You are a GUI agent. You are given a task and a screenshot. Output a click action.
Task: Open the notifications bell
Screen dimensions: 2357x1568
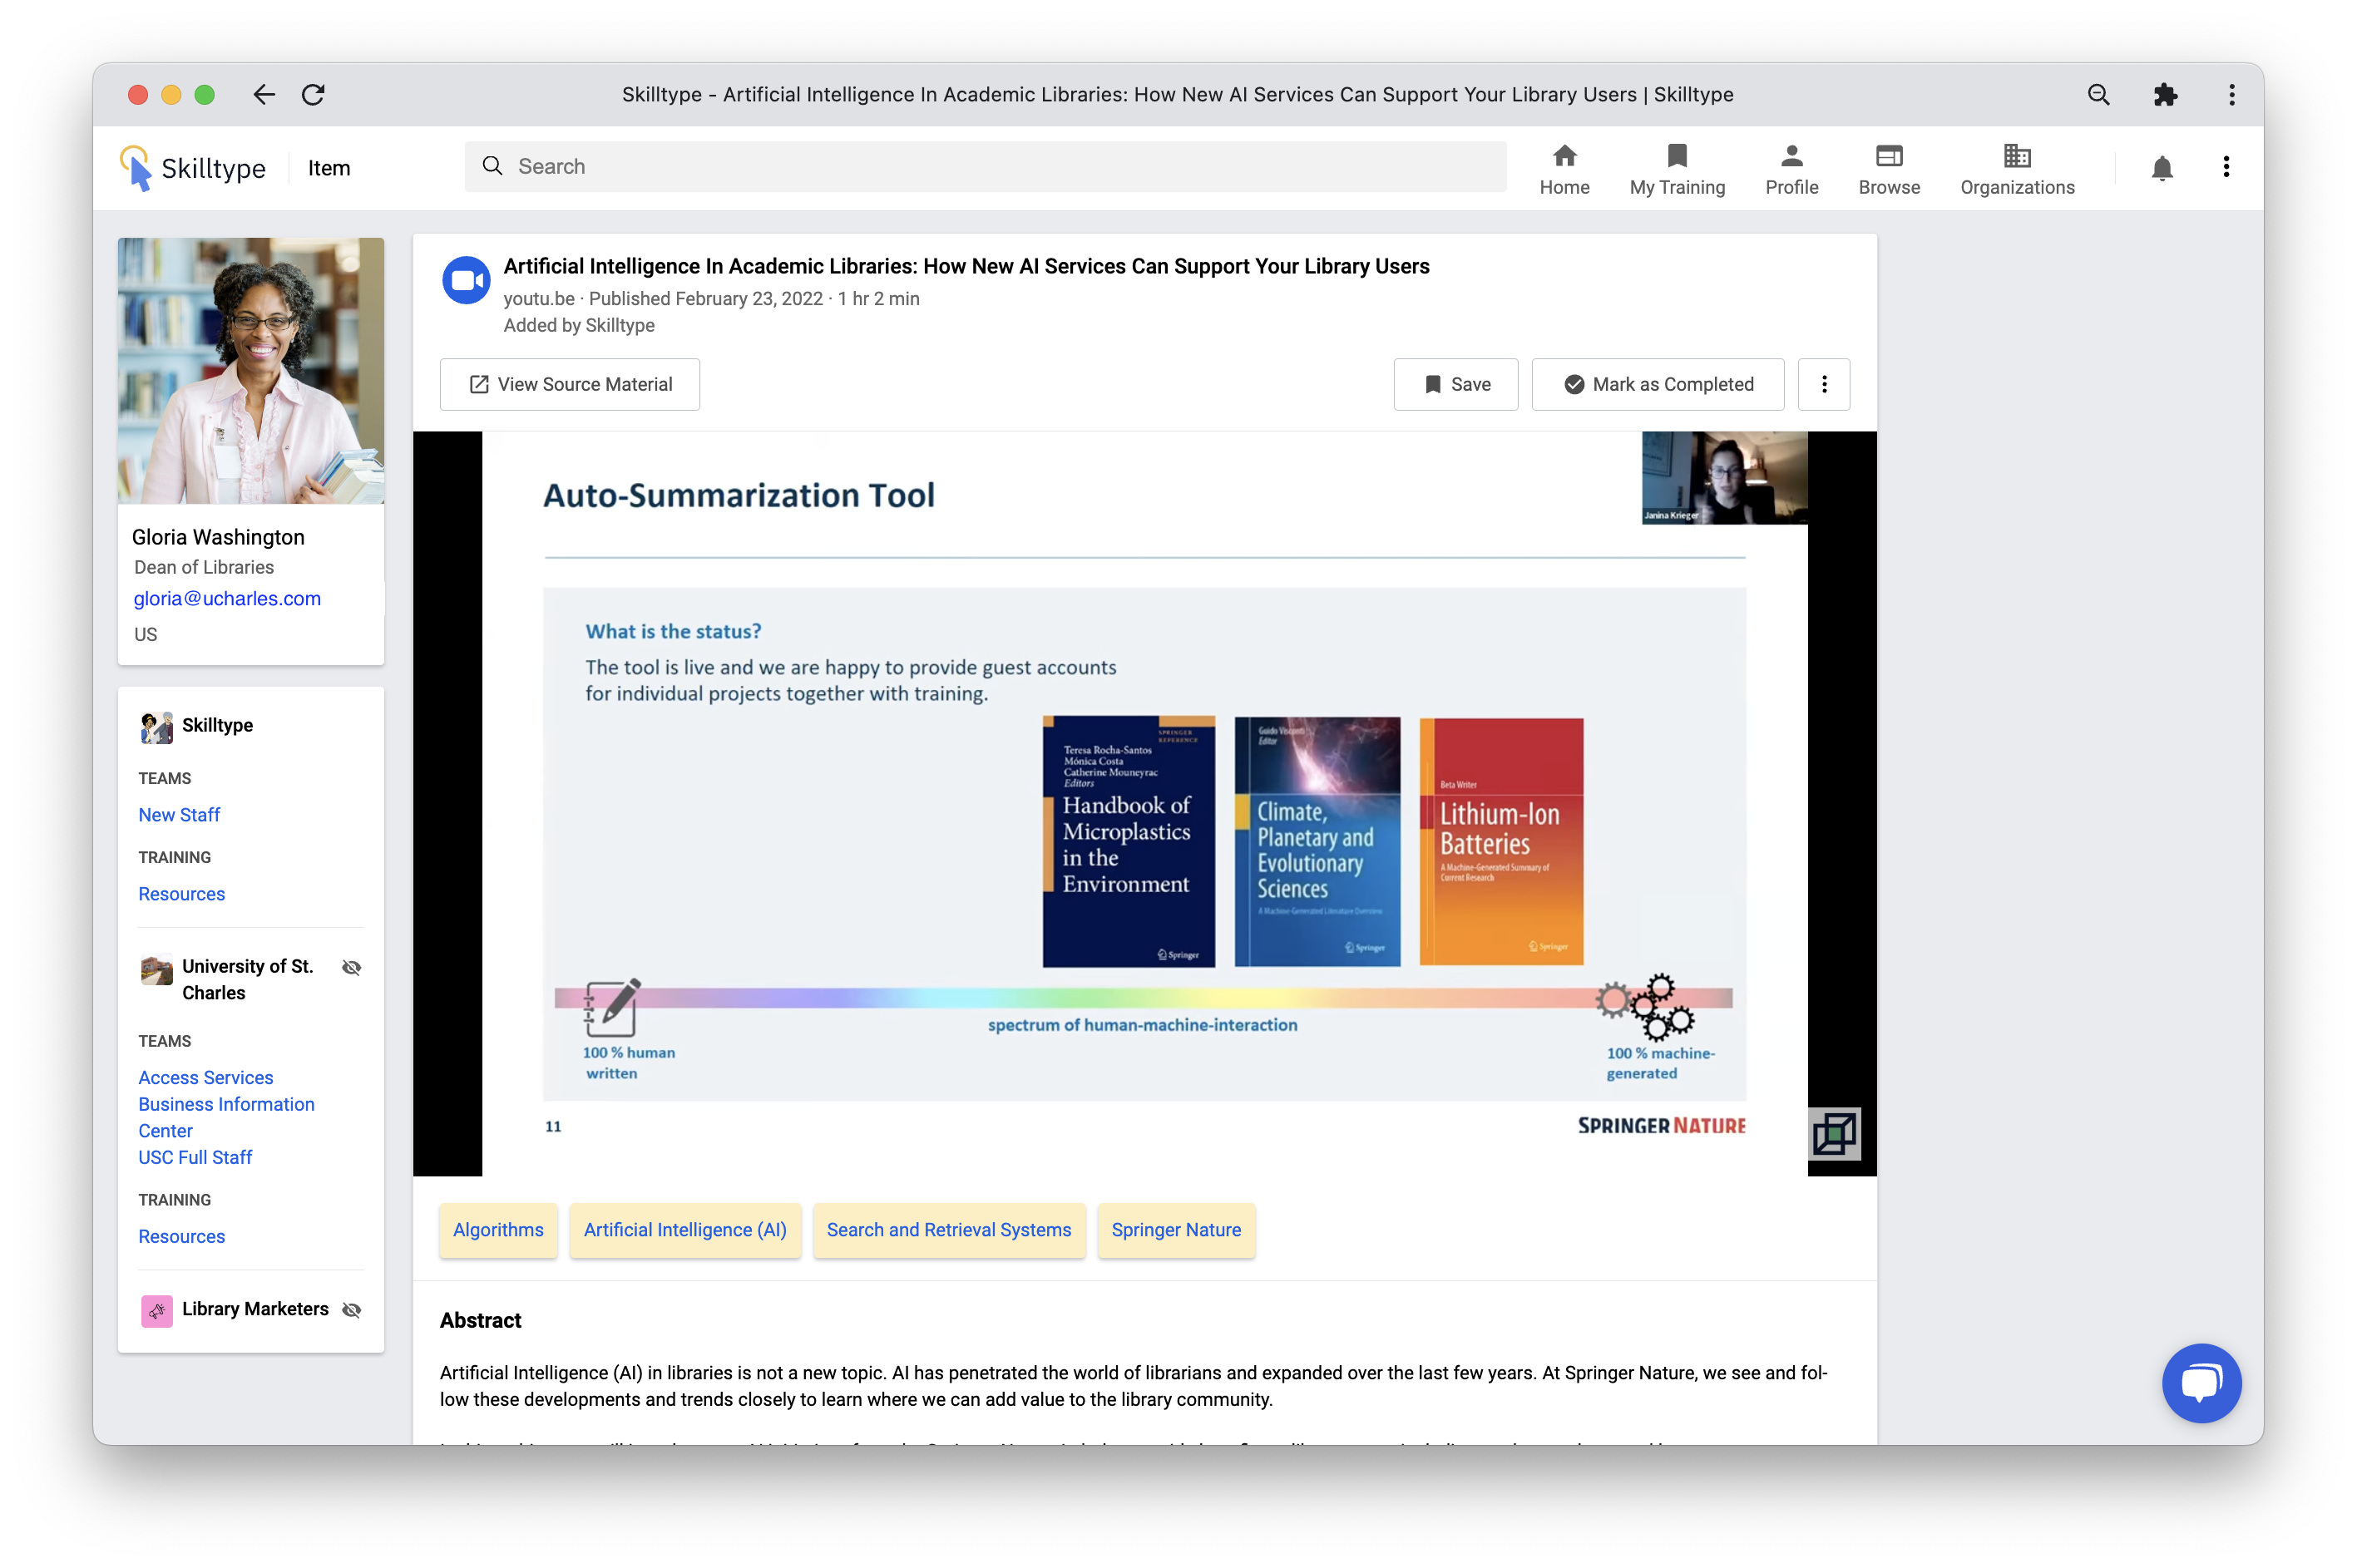[2161, 168]
